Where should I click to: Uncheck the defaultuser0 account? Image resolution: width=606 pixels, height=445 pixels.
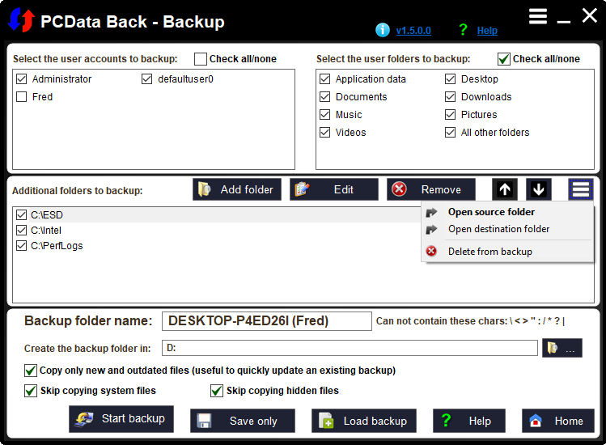click(x=147, y=79)
